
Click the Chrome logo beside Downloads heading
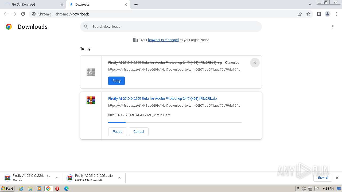[9, 27]
